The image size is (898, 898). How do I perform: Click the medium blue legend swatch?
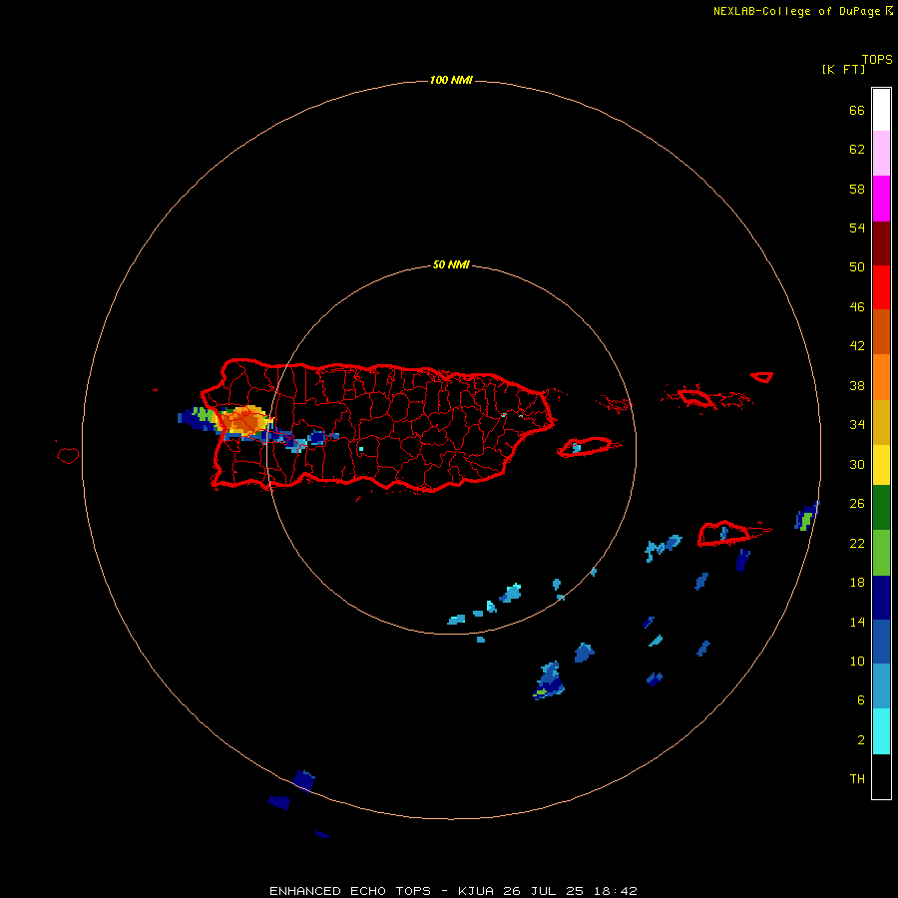[x=881, y=642]
